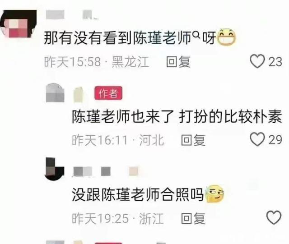Select comment text 陈瑾老师也来了 打扮的比较朴素
Screen dimensions: 289x244
(177, 116)
